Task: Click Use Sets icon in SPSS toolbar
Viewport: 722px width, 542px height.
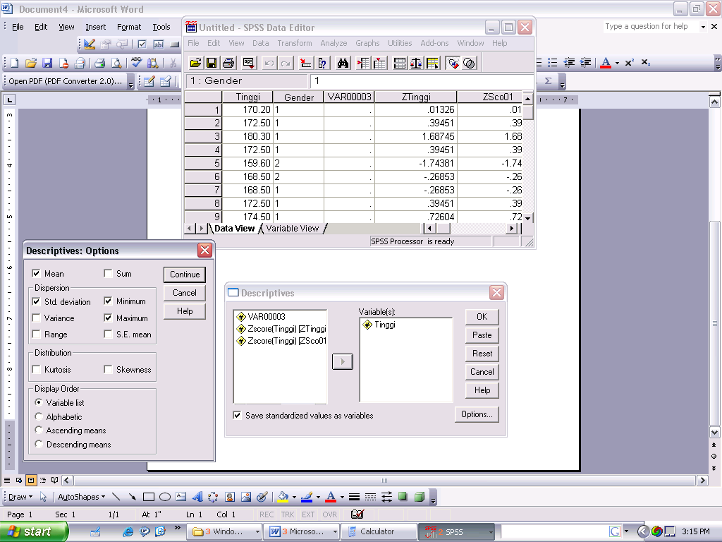Action: (469, 63)
